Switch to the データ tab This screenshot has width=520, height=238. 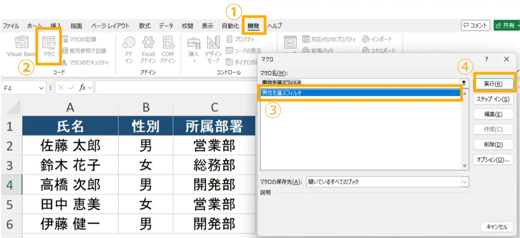click(x=166, y=26)
